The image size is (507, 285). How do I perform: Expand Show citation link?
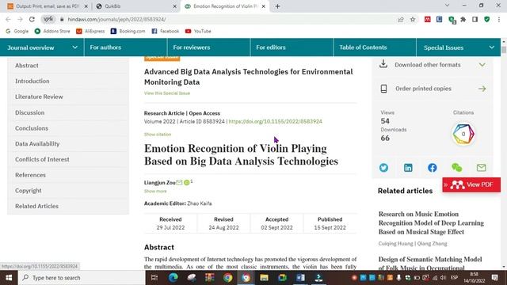click(158, 135)
